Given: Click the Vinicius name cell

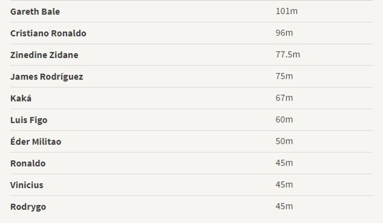Looking at the screenshot, I should [x=27, y=185].
